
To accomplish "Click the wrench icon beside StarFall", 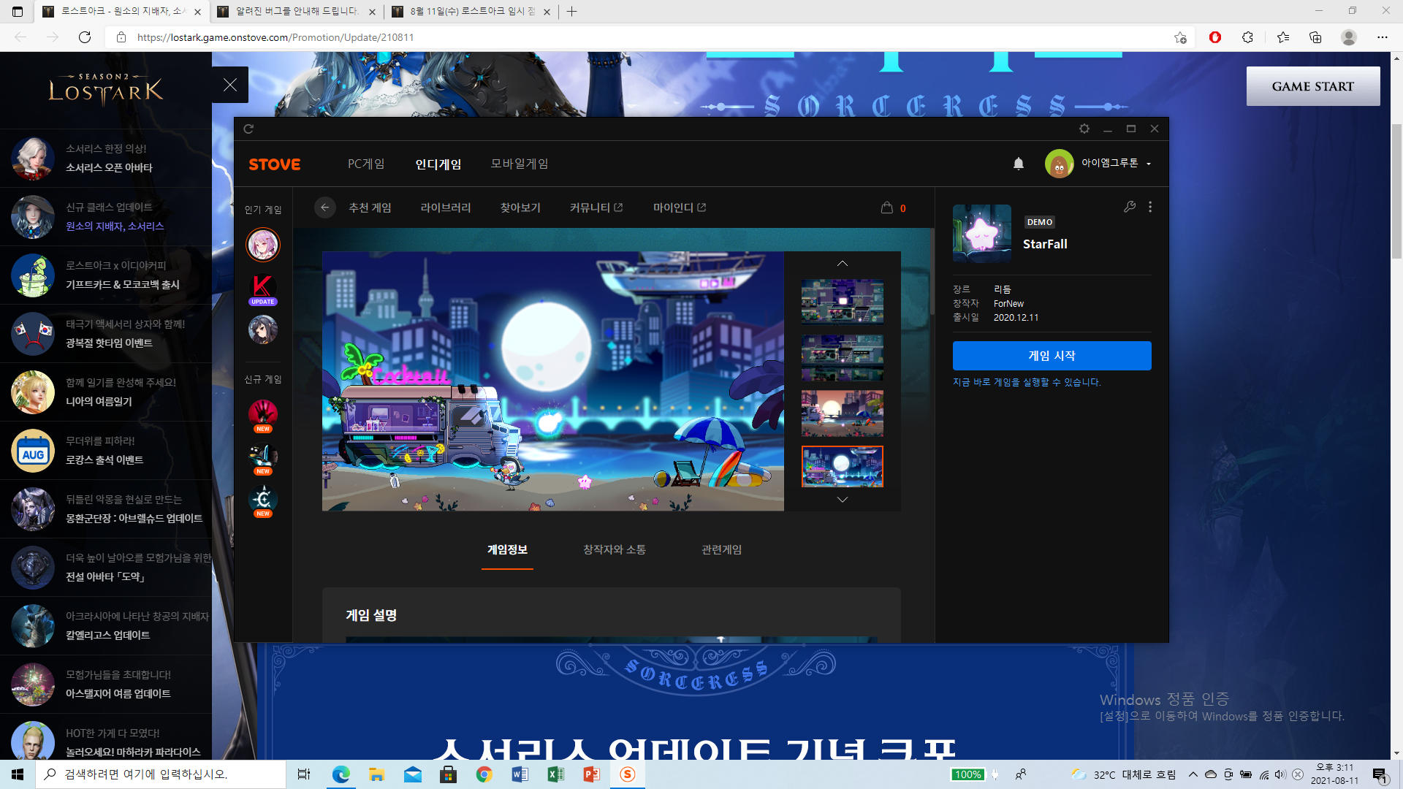I will point(1130,207).
